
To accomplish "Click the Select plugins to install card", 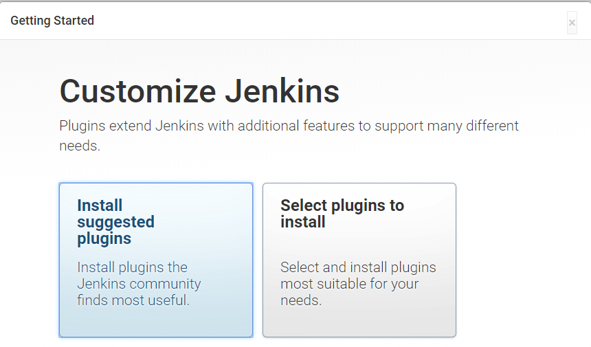I will (359, 260).
